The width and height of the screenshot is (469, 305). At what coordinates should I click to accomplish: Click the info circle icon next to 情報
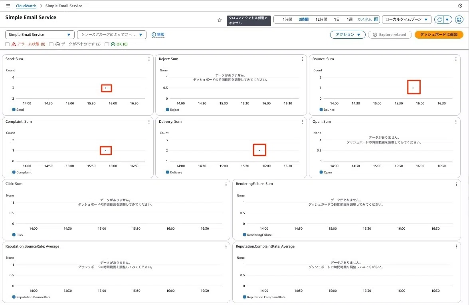(x=154, y=35)
